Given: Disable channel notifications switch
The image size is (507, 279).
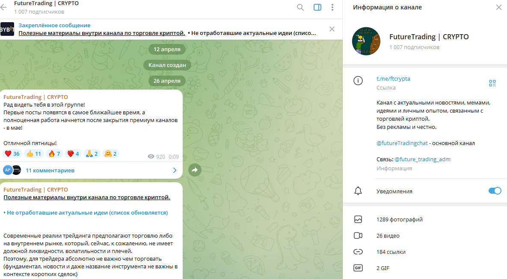Looking at the screenshot, I should point(495,191).
